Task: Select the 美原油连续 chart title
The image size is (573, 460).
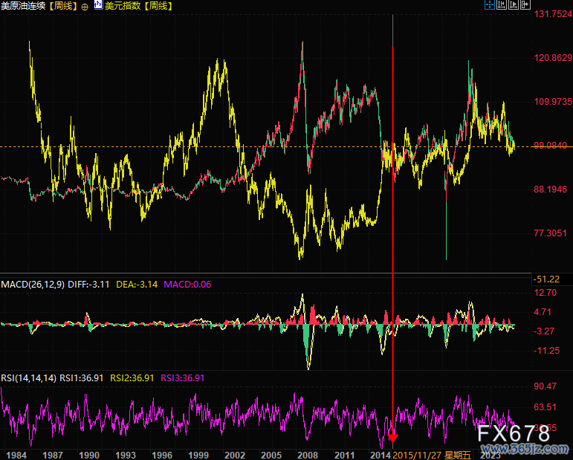Action: point(25,6)
